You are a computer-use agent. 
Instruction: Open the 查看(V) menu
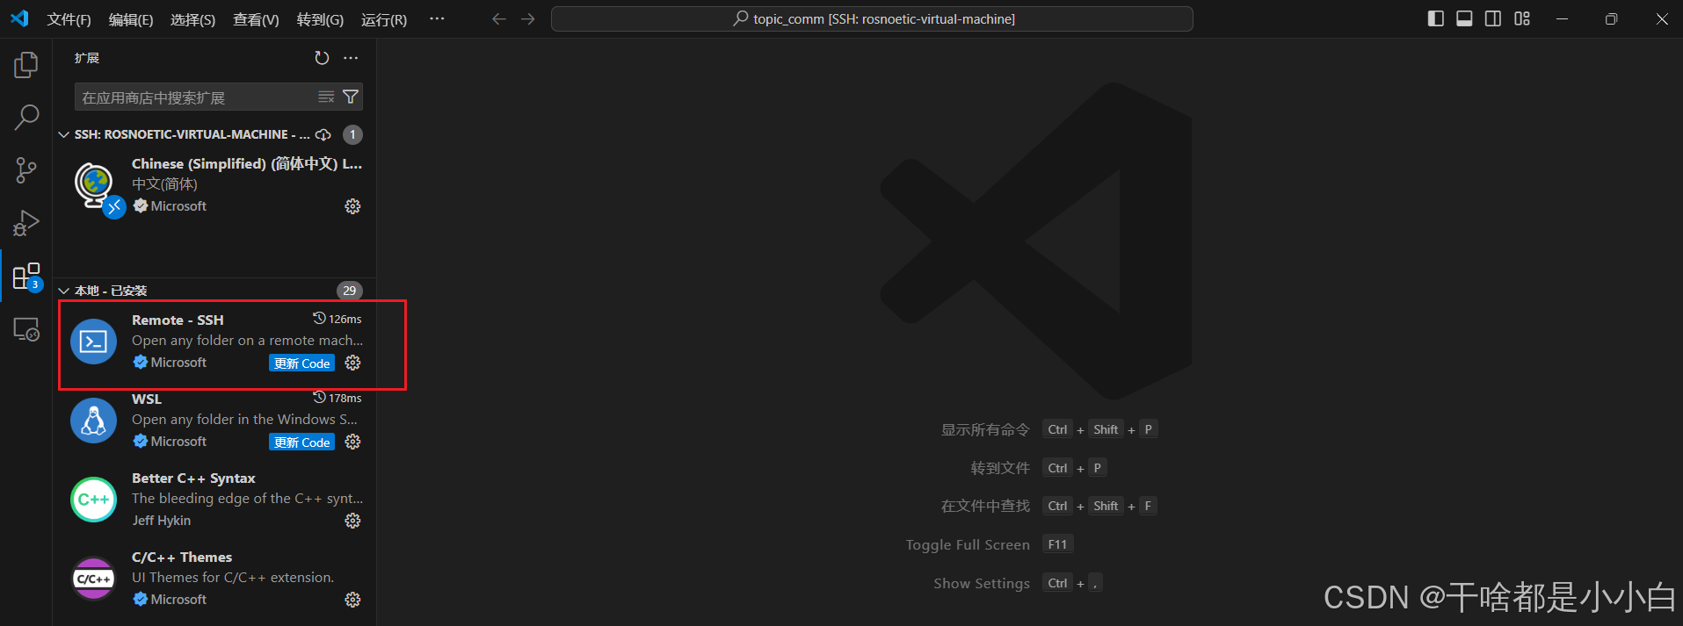point(256,19)
